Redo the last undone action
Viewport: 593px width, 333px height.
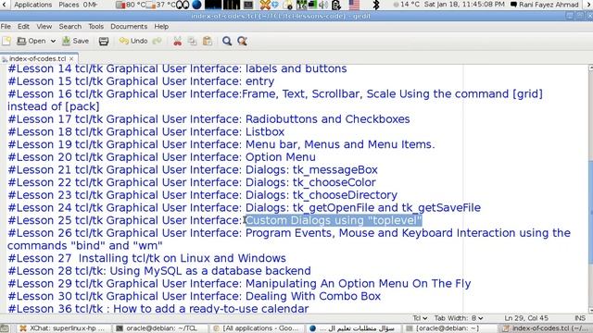pos(157,41)
